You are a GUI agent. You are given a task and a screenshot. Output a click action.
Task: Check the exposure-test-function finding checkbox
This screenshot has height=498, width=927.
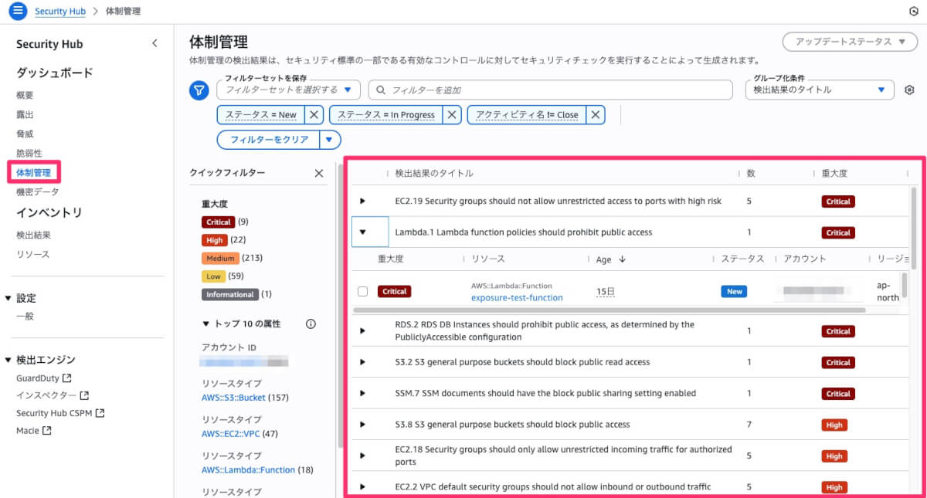coord(362,291)
